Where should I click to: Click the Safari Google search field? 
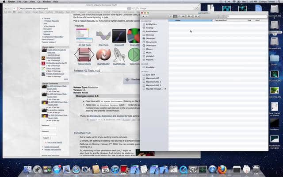pyautogui.click(x=165, y=8)
